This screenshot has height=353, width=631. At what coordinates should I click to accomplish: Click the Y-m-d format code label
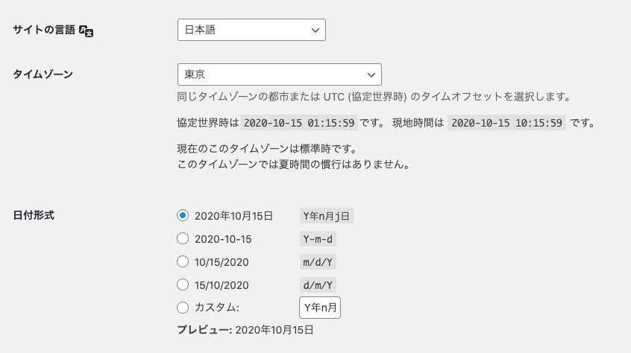(318, 239)
